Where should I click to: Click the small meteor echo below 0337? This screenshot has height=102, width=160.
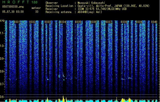(117, 78)
